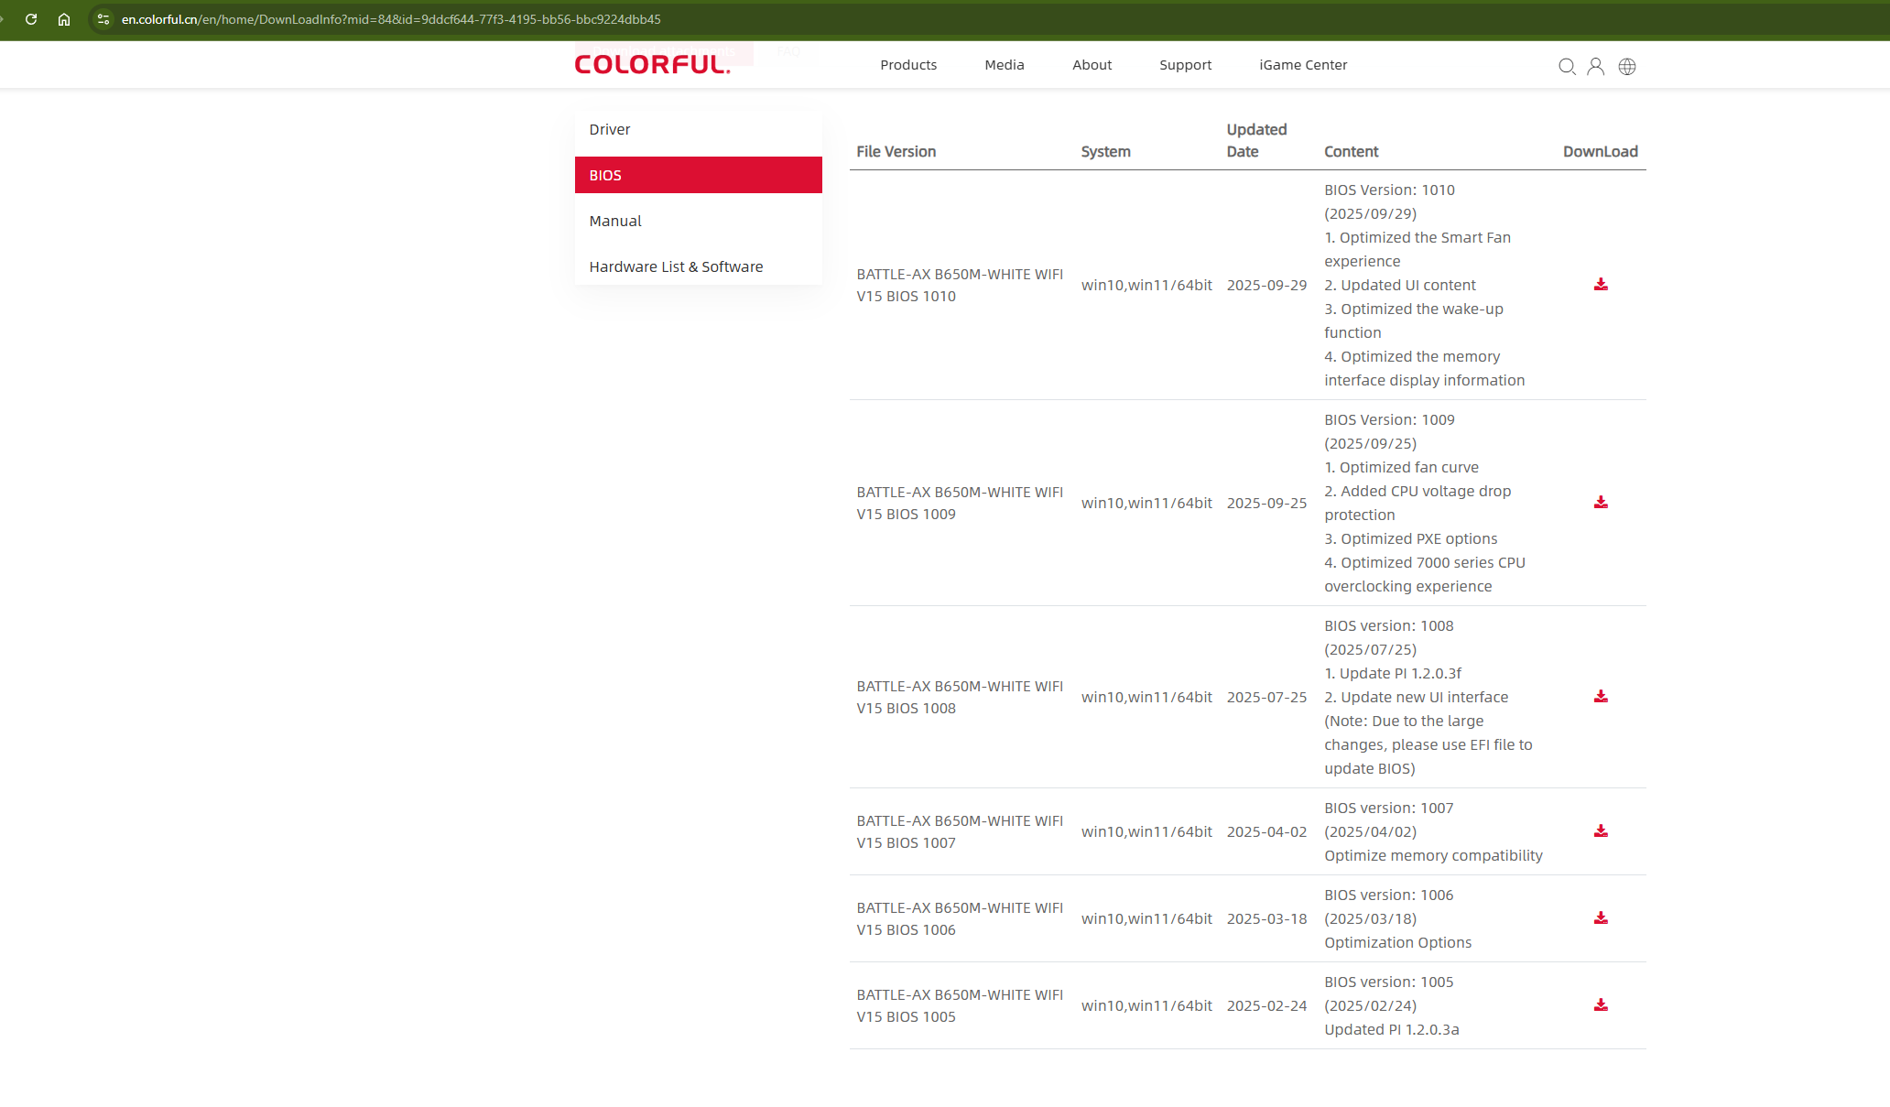This screenshot has height=1107, width=1890.
Task: Select file name ending in BIOS 1010
Action: [960, 286]
